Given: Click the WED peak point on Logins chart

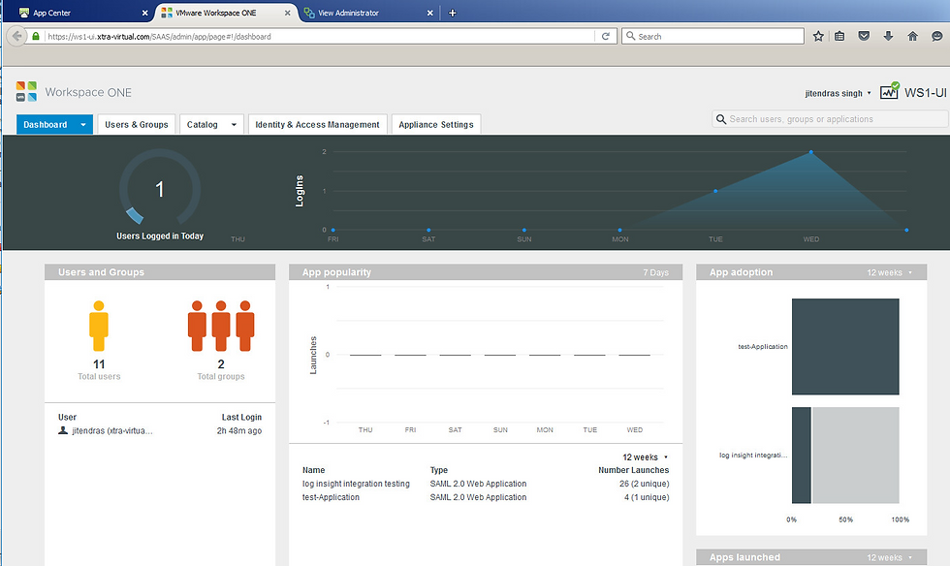Looking at the screenshot, I should pyautogui.click(x=810, y=152).
